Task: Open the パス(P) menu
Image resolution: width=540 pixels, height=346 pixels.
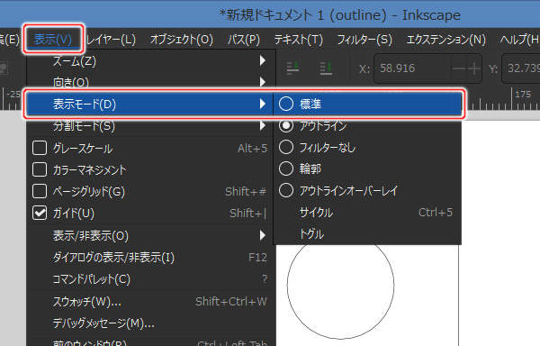Action: [x=244, y=40]
